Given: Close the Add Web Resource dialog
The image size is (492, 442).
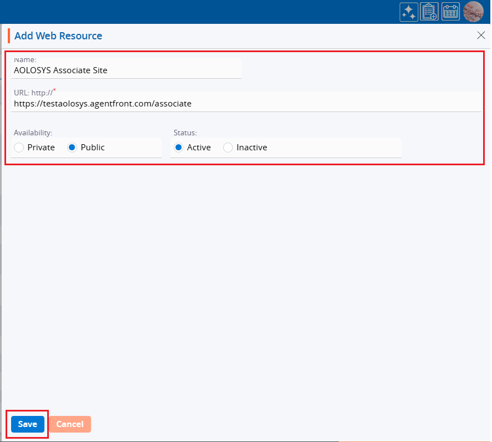Looking at the screenshot, I should tap(481, 35).
